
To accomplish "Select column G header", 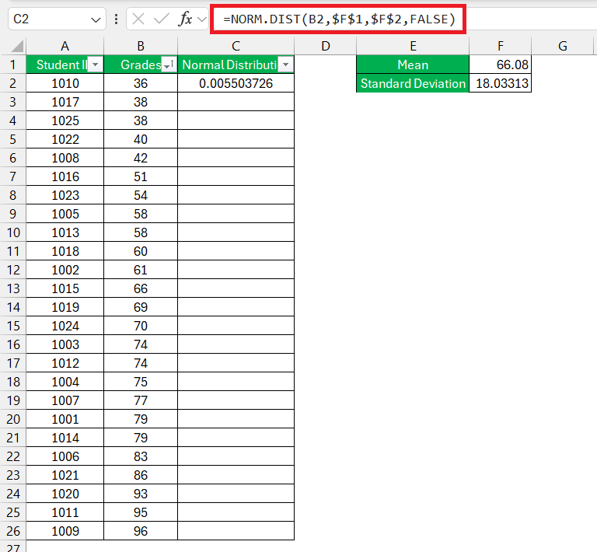I will (x=562, y=46).
